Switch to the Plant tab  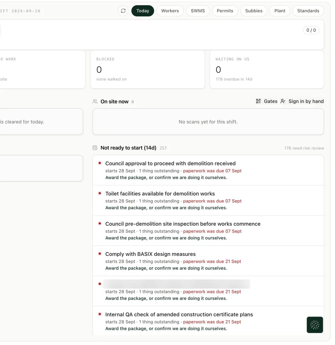[280, 11]
